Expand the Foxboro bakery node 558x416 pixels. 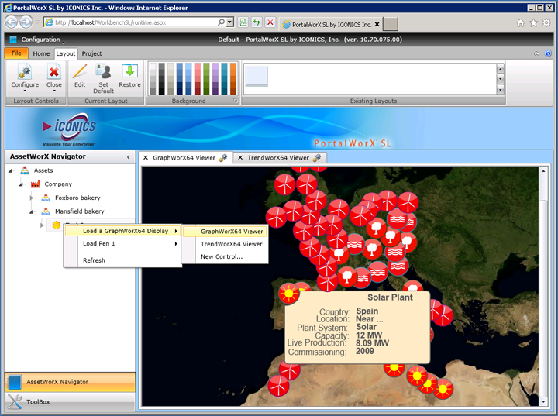click(x=32, y=198)
